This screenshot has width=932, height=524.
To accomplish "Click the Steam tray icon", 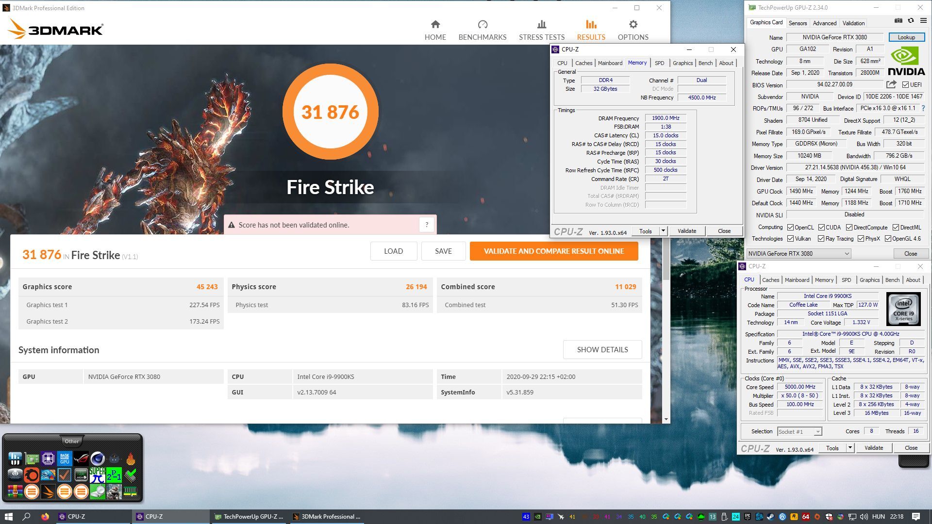I will [x=770, y=517].
